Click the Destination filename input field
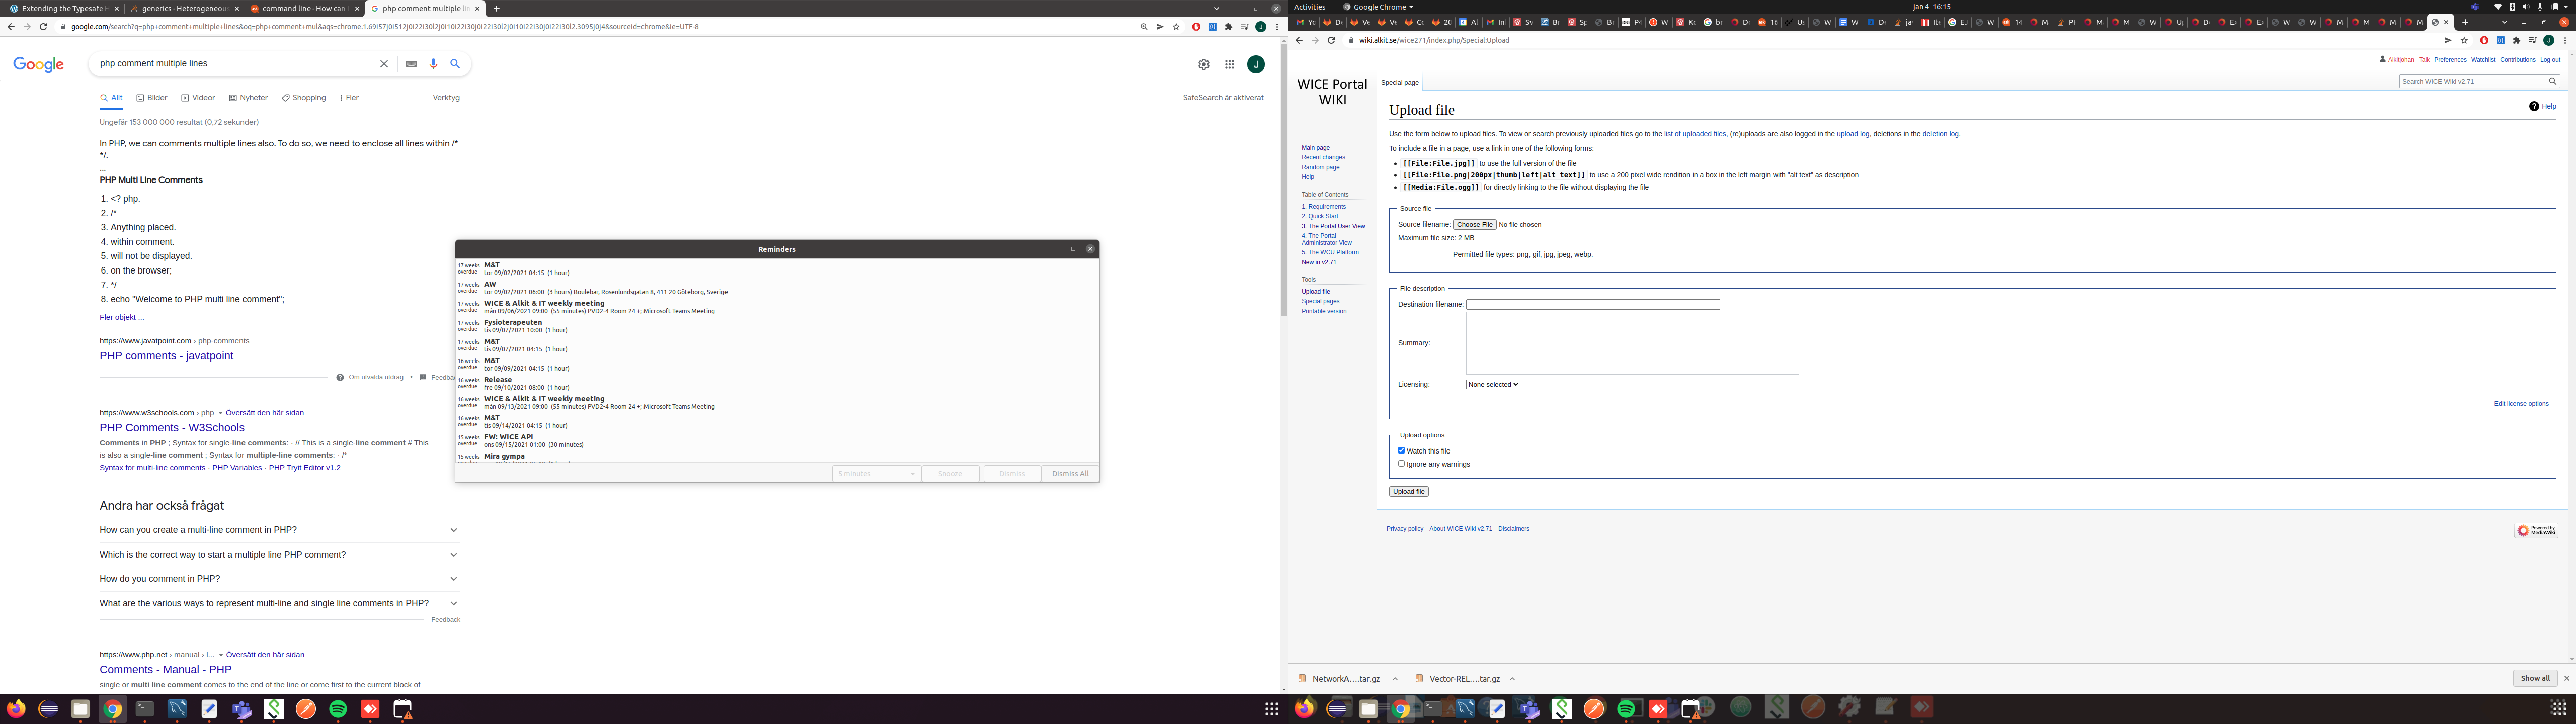This screenshot has width=2576, height=724. tap(1592, 304)
